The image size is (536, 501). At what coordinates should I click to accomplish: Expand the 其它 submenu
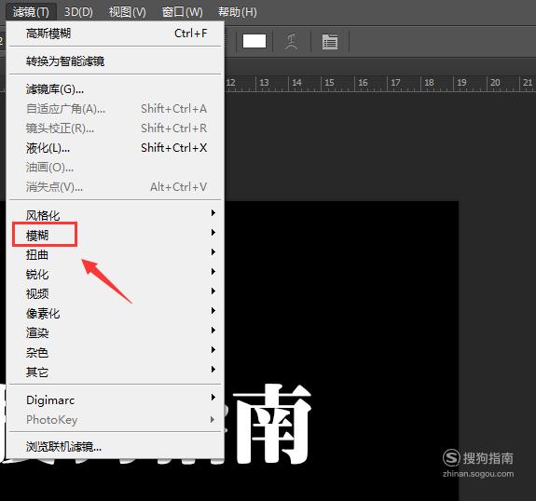click(116, 372)
